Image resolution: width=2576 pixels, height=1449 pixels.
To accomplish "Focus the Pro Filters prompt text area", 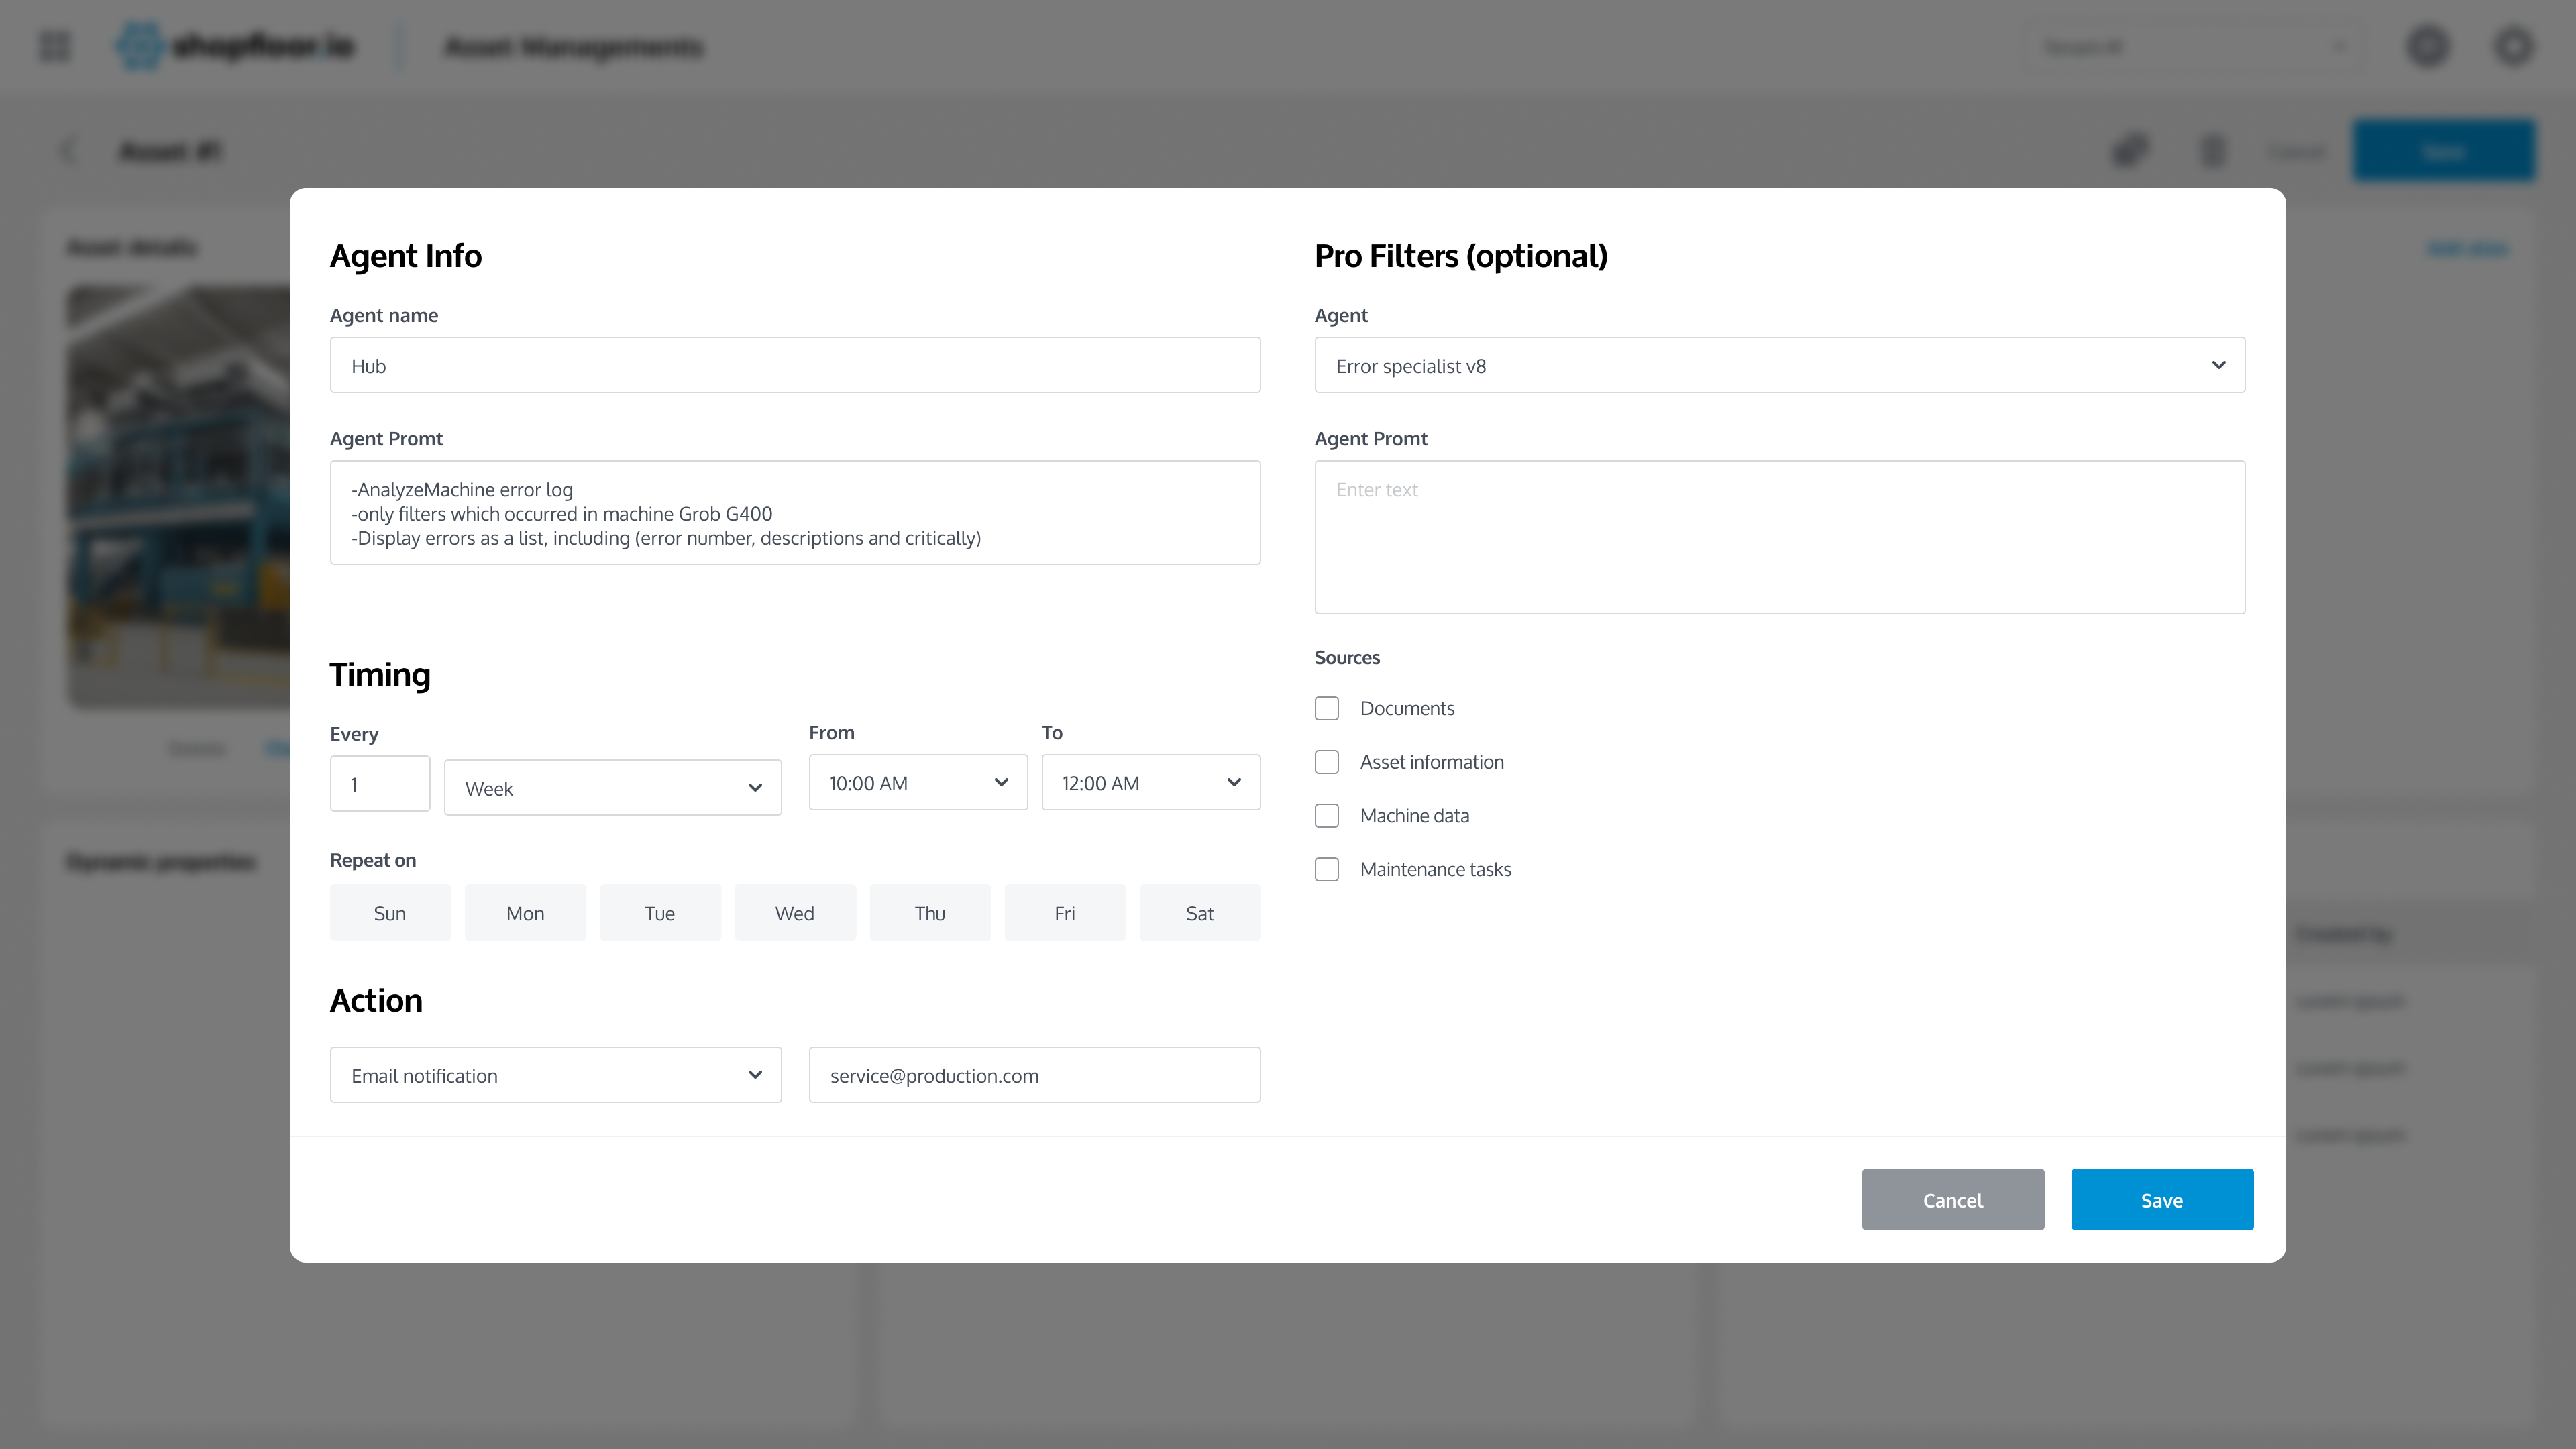I will click(x=1779, y=537).
